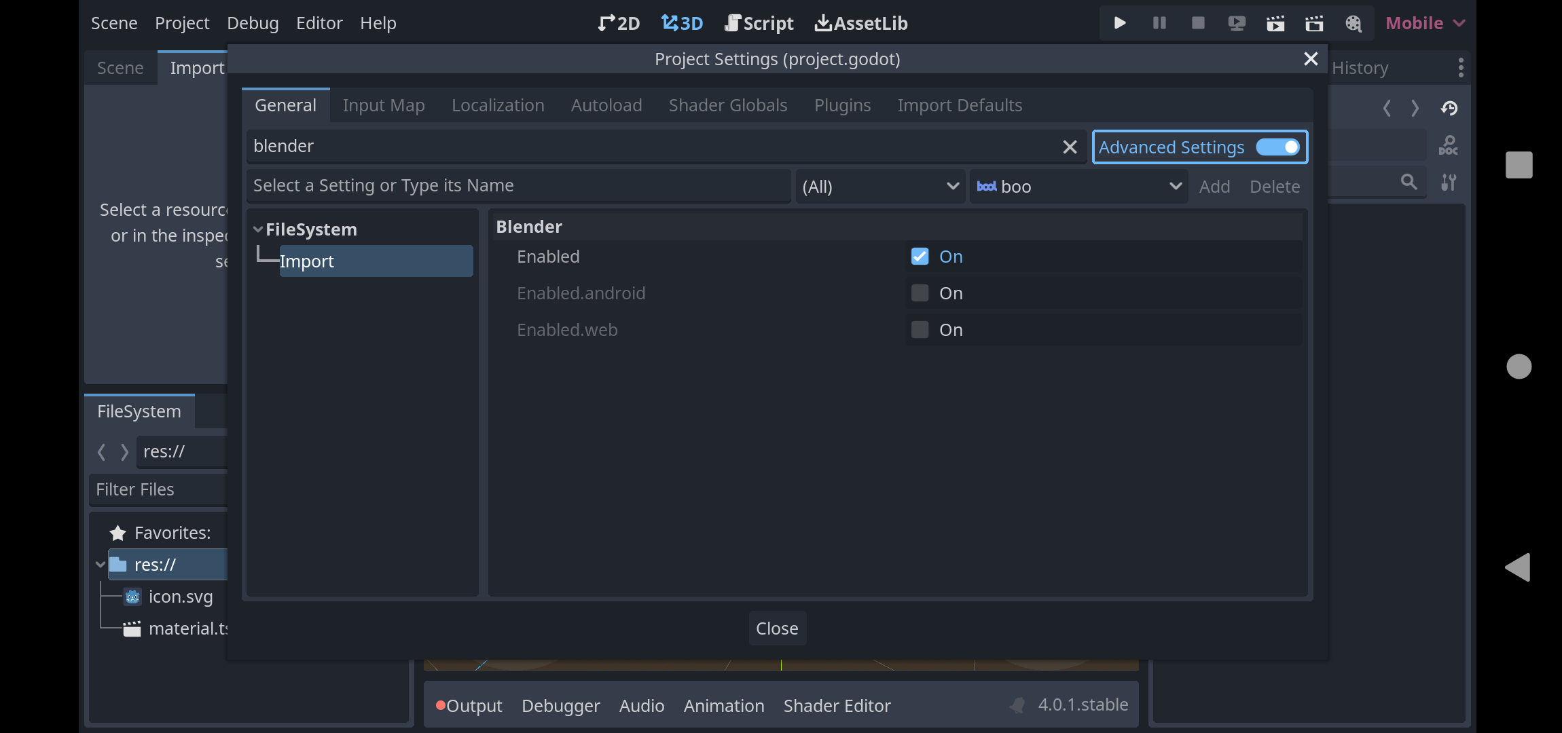
Task: Uncheck the Blender Enabled checkbox
Action: 920,256
